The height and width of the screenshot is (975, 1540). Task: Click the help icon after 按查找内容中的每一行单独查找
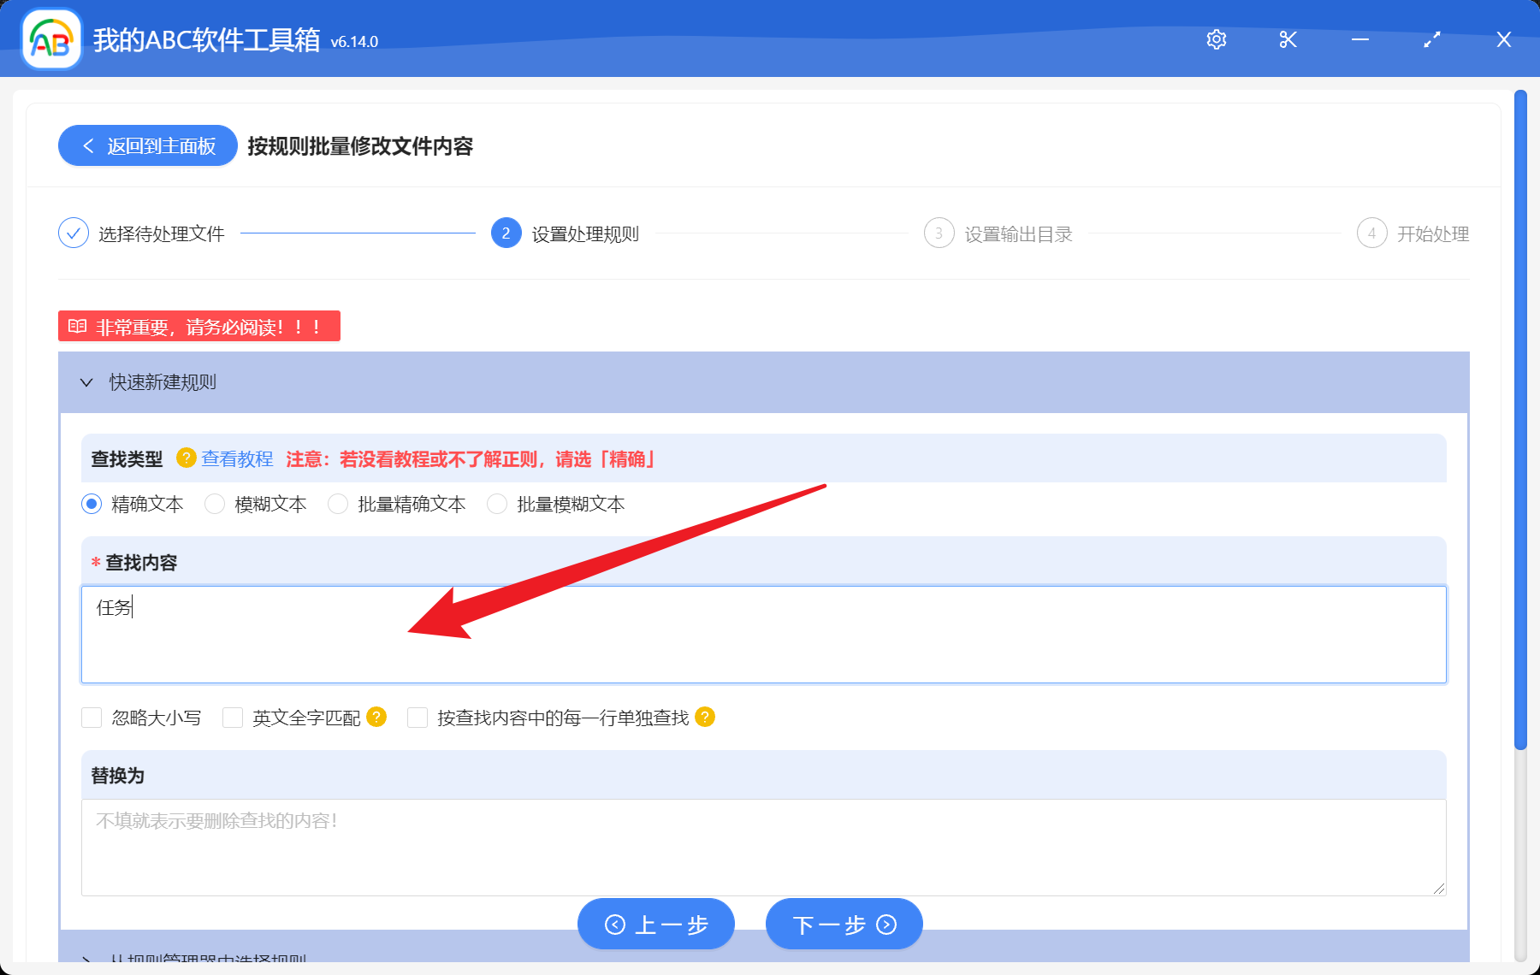705,718
